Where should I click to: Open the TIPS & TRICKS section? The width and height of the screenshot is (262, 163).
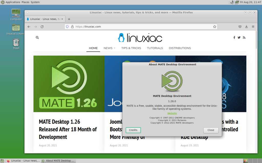pyautogui.click(x=131, y=48)
